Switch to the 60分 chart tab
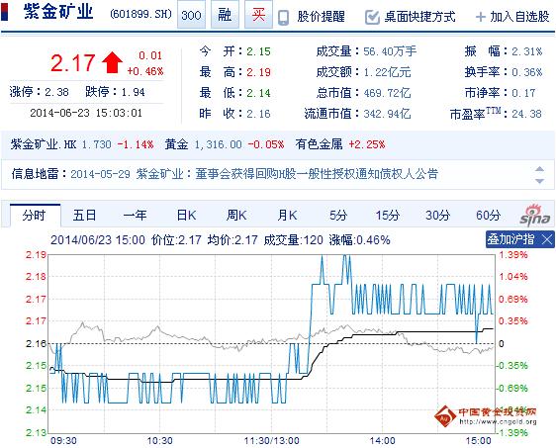The height and width of the screenshot is (448, 556). tap(489, 216)
